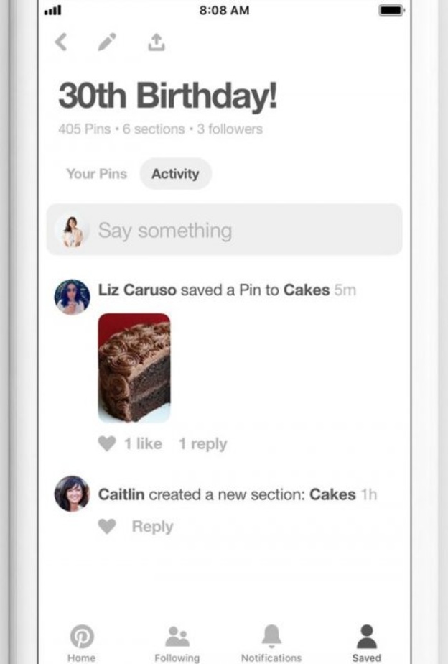Like Caitlin's new section activity
448x664 pixels.
[107, 527]
